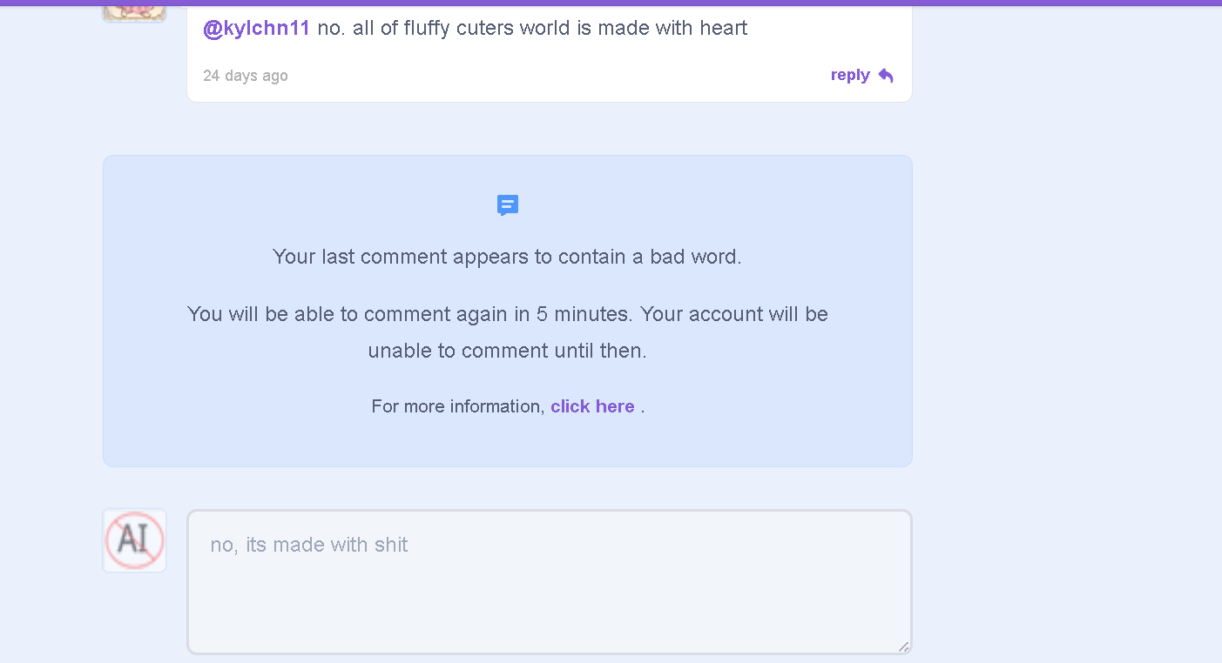Image resolution: width=1222 pixels, height=663 pixels.
Task: Open the crossed-out AI profile avatar
Action: pos(135,540)
